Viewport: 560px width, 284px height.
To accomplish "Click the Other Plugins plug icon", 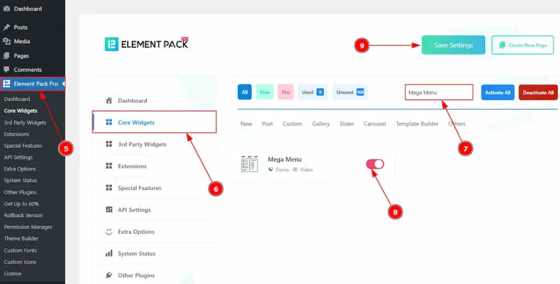I will click(108, 275).
